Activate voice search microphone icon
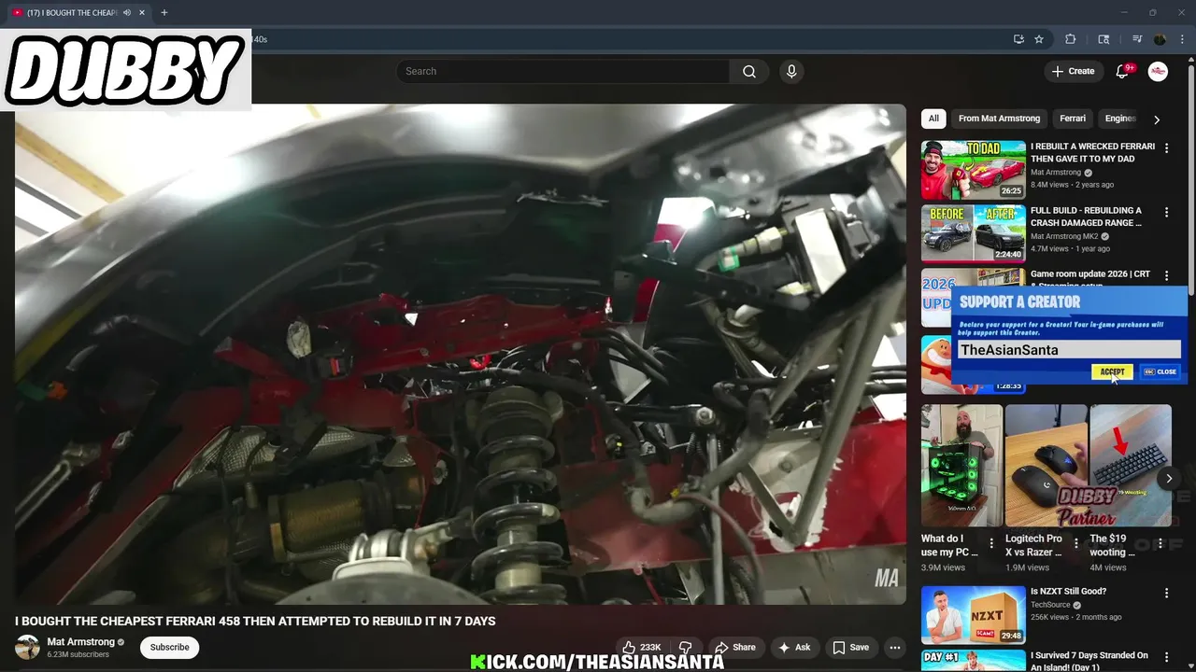 tap(791, 72)
